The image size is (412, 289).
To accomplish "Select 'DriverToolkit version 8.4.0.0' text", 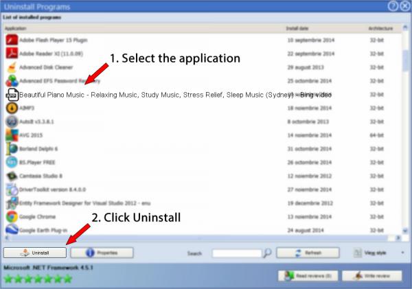I will click(x=53, y=189).
